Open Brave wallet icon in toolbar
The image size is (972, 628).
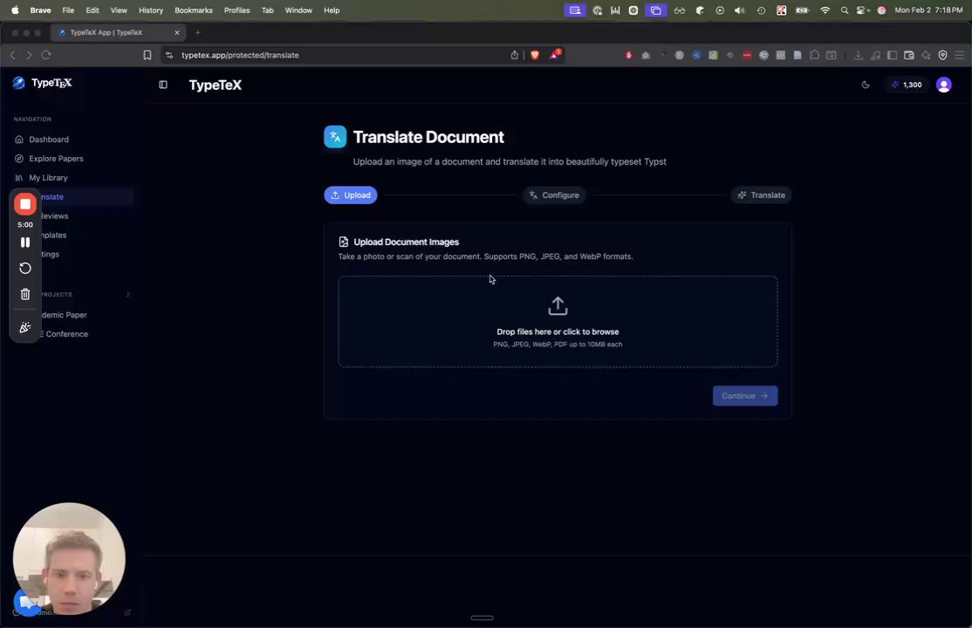coord(909,55)
